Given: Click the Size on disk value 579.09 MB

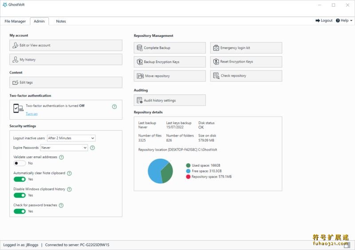Looking at the screenshot, I should point(206,140).
